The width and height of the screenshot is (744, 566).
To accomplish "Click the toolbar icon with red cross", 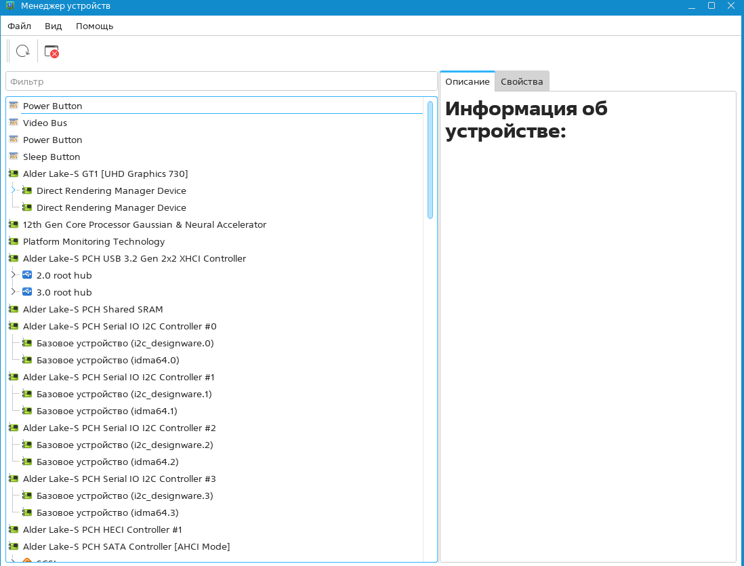I will [x=51, y=52].
